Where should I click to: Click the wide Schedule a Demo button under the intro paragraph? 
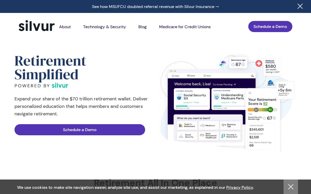coord(80,130)
